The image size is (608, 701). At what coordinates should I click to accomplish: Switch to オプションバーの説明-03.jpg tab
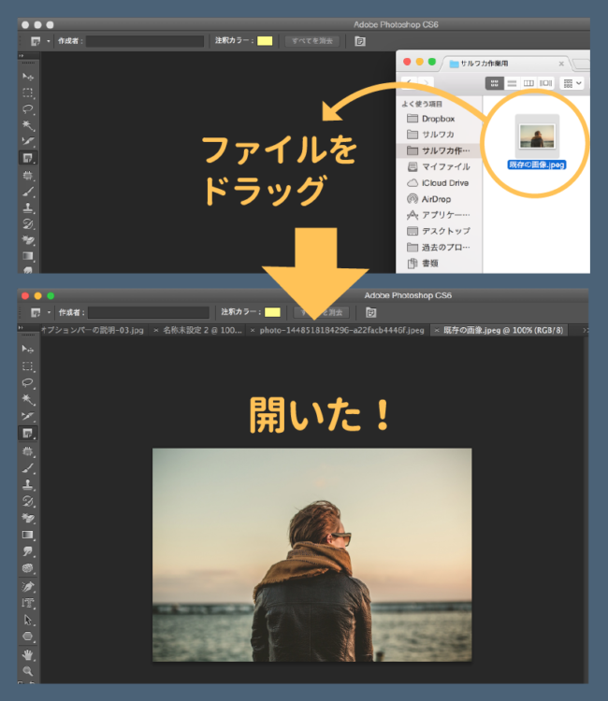click(93, 330)
